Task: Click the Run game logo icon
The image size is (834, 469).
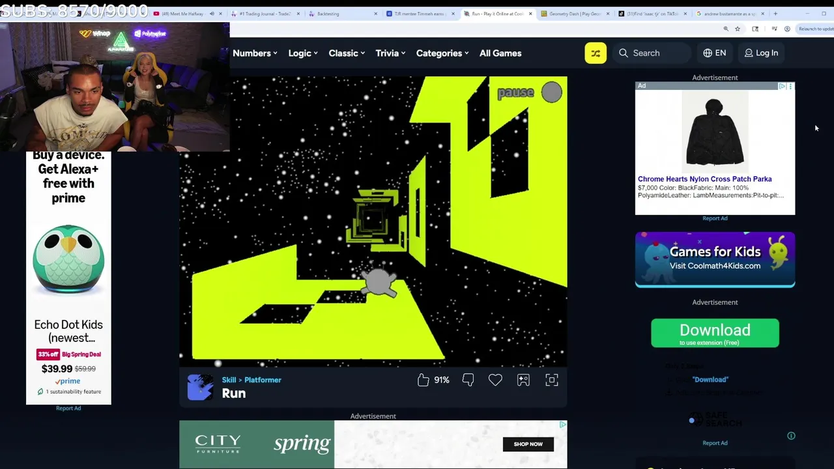Action: 200,387
